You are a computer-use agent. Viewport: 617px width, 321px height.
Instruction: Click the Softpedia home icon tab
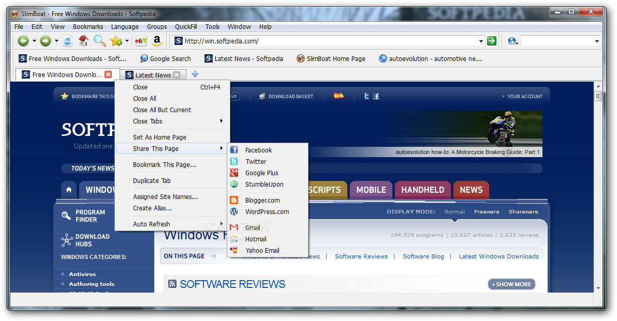(69, 190)
